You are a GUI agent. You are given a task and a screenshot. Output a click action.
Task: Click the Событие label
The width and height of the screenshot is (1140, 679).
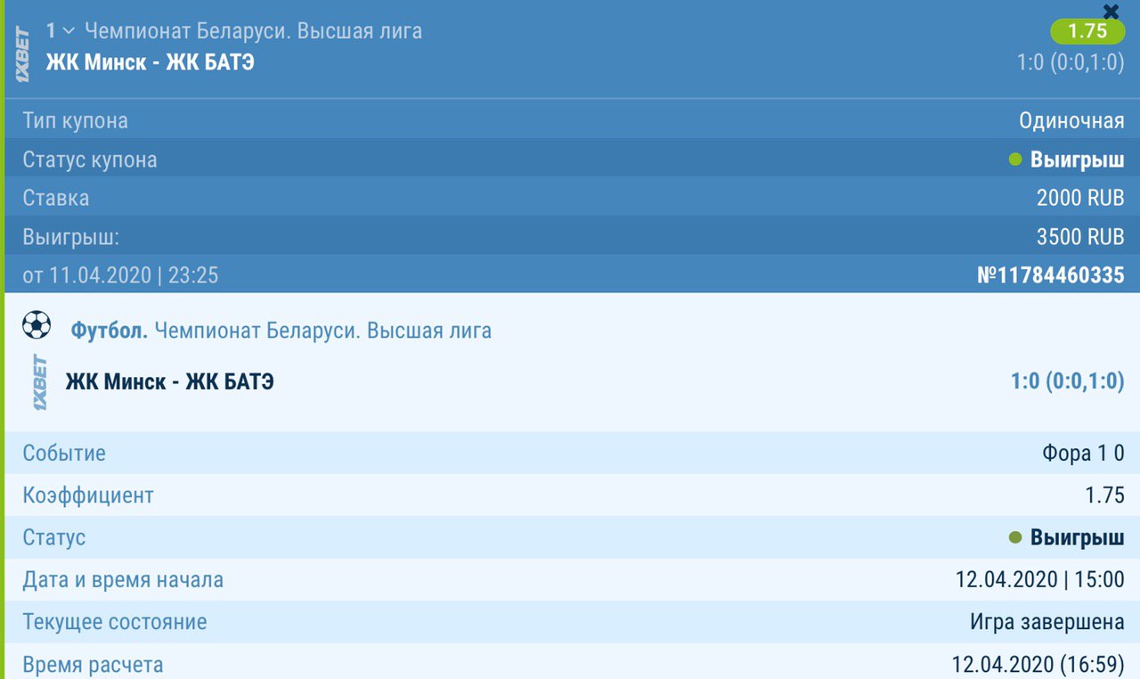[64, 453]
